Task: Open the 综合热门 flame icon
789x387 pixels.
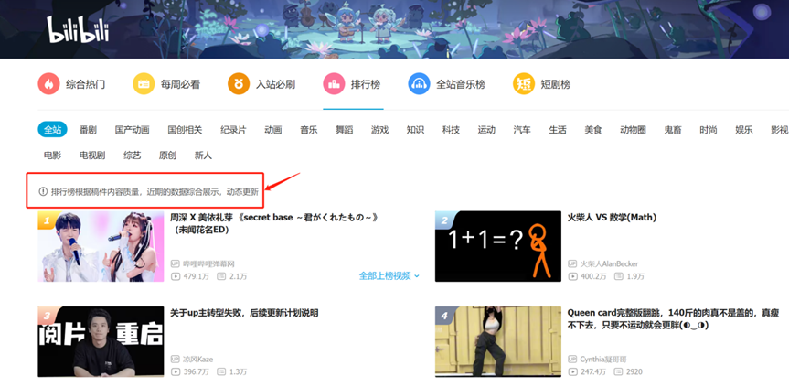Action: [48, 84]
